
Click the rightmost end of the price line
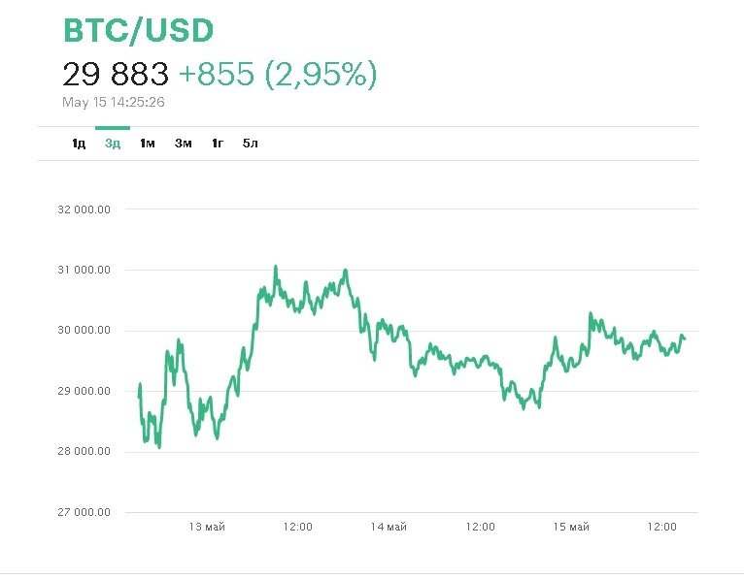tap(684, 338)
